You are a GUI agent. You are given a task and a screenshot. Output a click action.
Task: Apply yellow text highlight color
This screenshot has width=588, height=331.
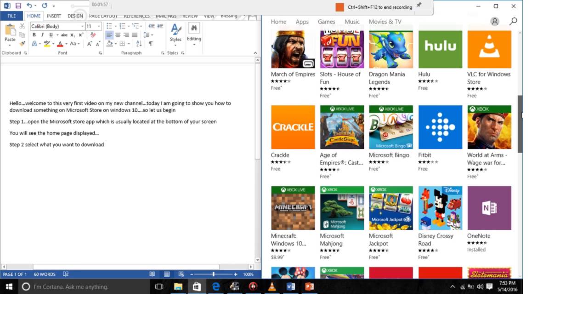(46, 44)
